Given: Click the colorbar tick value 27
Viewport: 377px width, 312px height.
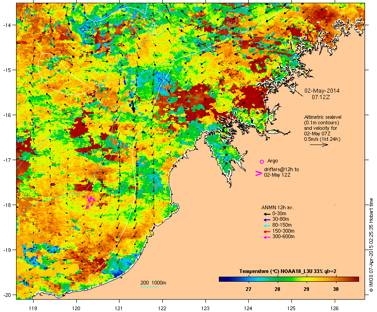Looking at the screenshot, I should tap(248, 289).
